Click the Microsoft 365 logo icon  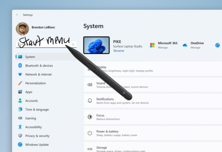click(153, 45)
